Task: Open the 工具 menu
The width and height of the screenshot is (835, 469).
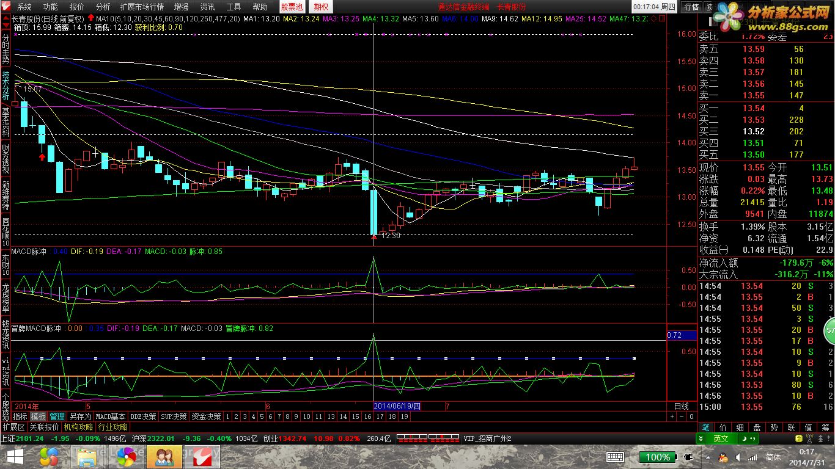Action: [234, 7]
